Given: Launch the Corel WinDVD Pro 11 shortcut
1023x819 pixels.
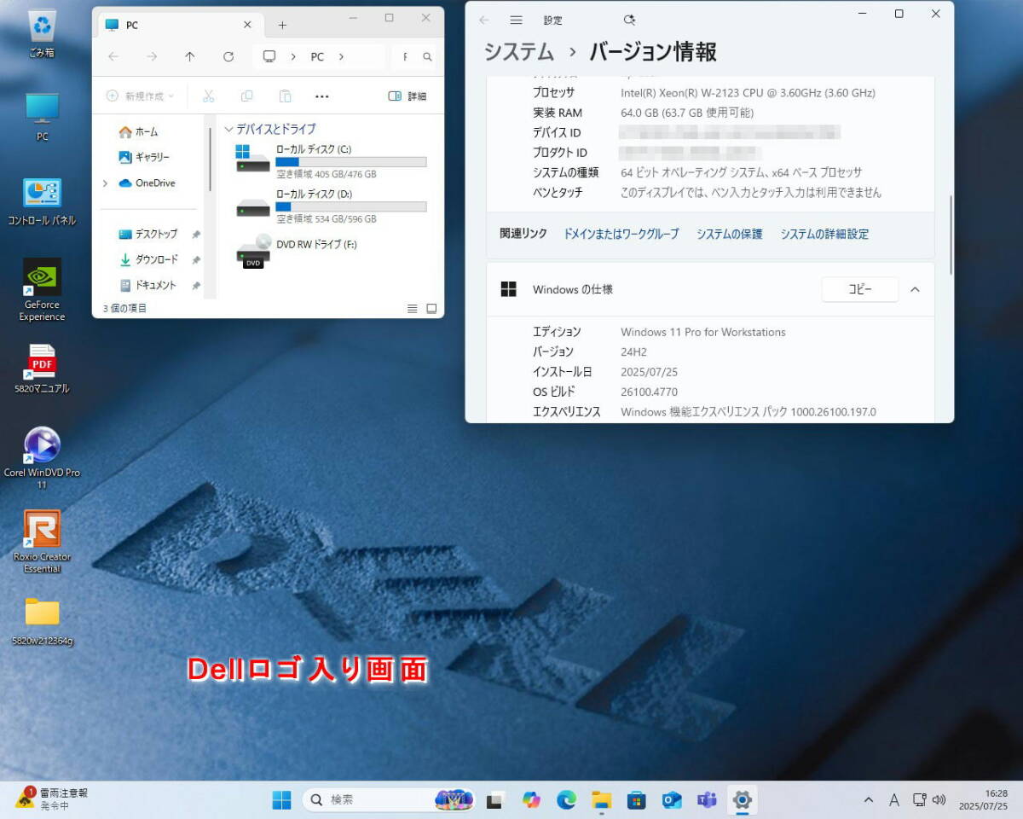Looking at the screenshot, I should click(x=42, y=459).
